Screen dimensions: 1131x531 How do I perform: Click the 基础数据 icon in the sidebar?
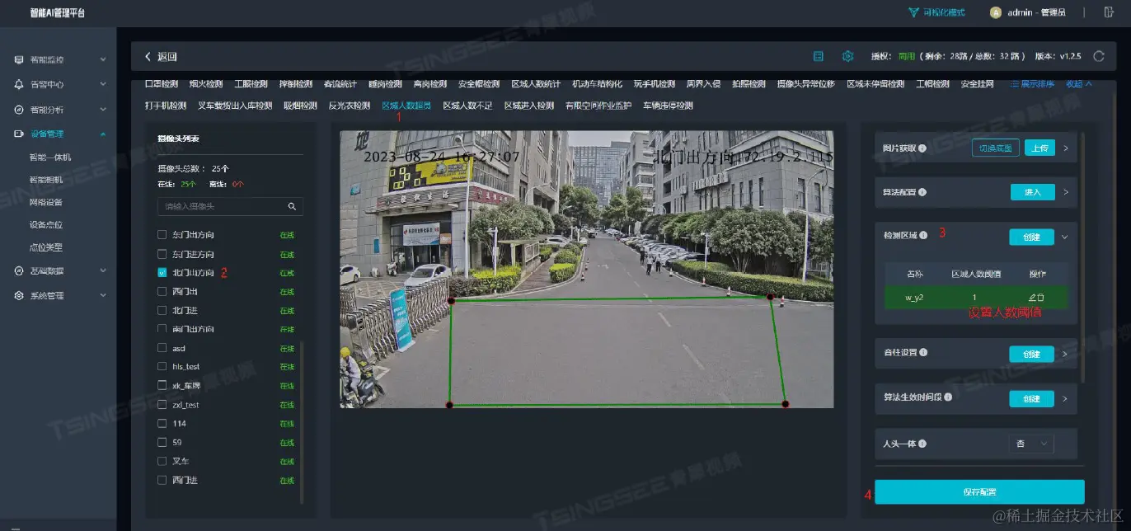click(x=19, y=270)
